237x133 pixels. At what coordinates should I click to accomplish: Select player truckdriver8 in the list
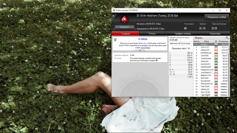[211, 81]
